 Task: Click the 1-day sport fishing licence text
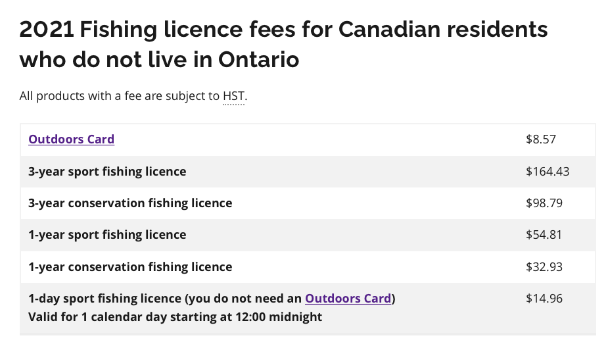click(105, 299)
